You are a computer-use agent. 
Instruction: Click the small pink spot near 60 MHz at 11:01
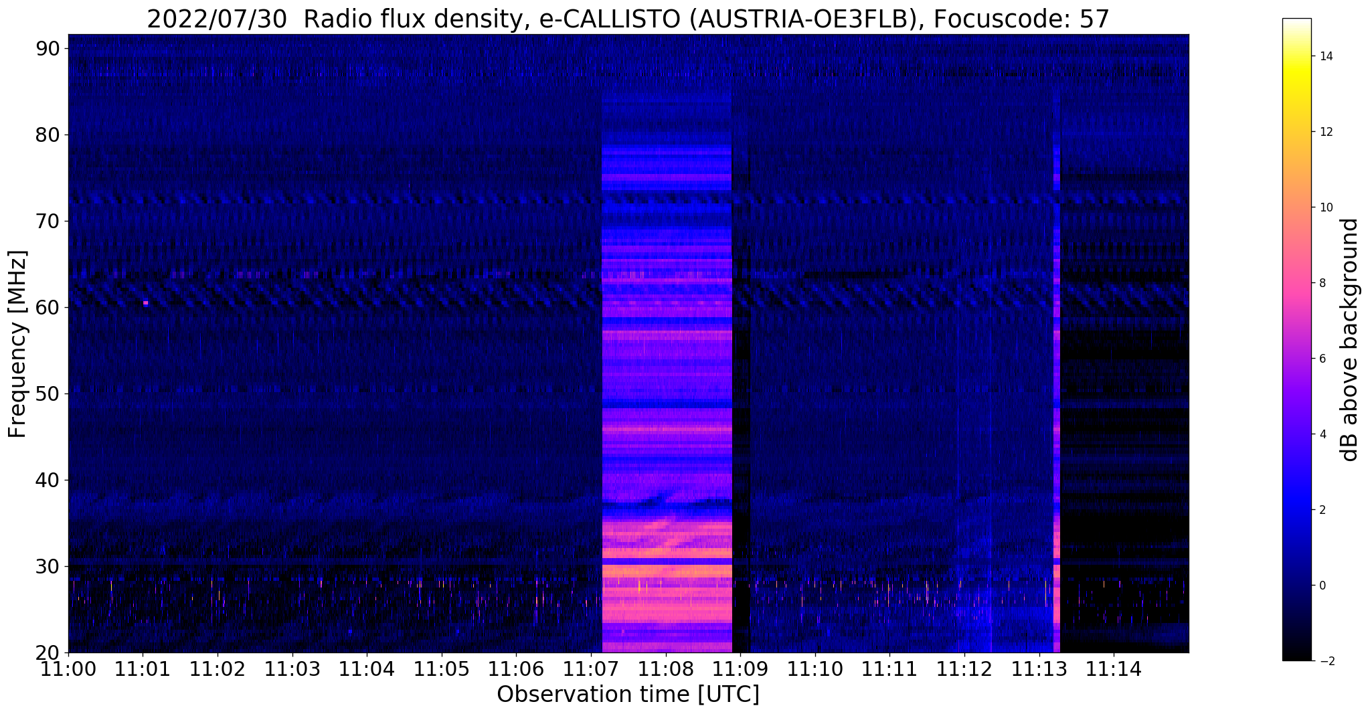click(145, 303)
